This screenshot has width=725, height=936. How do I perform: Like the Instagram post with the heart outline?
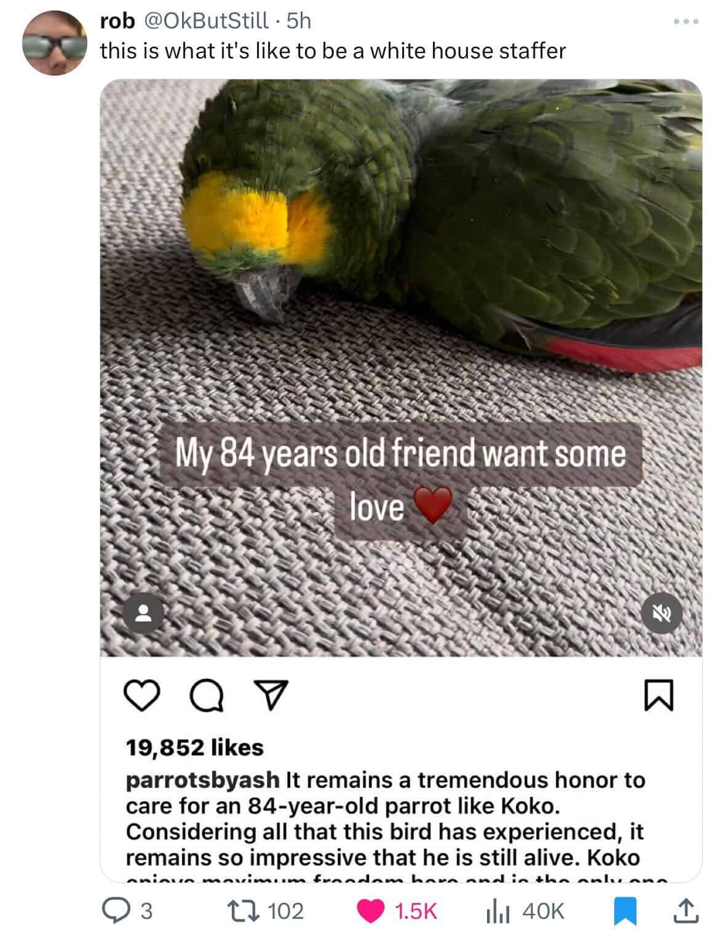coord(142,696)
